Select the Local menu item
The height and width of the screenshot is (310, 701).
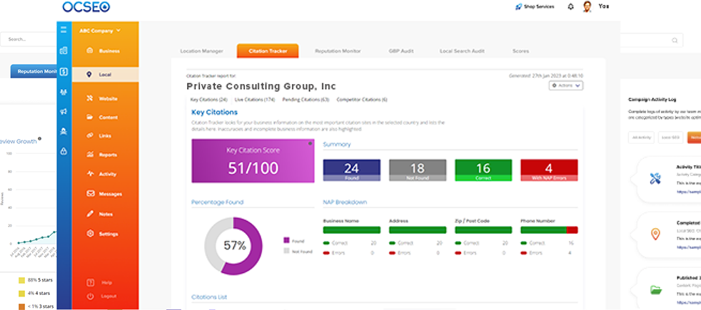pyautogui.click(x=105, y=75)
